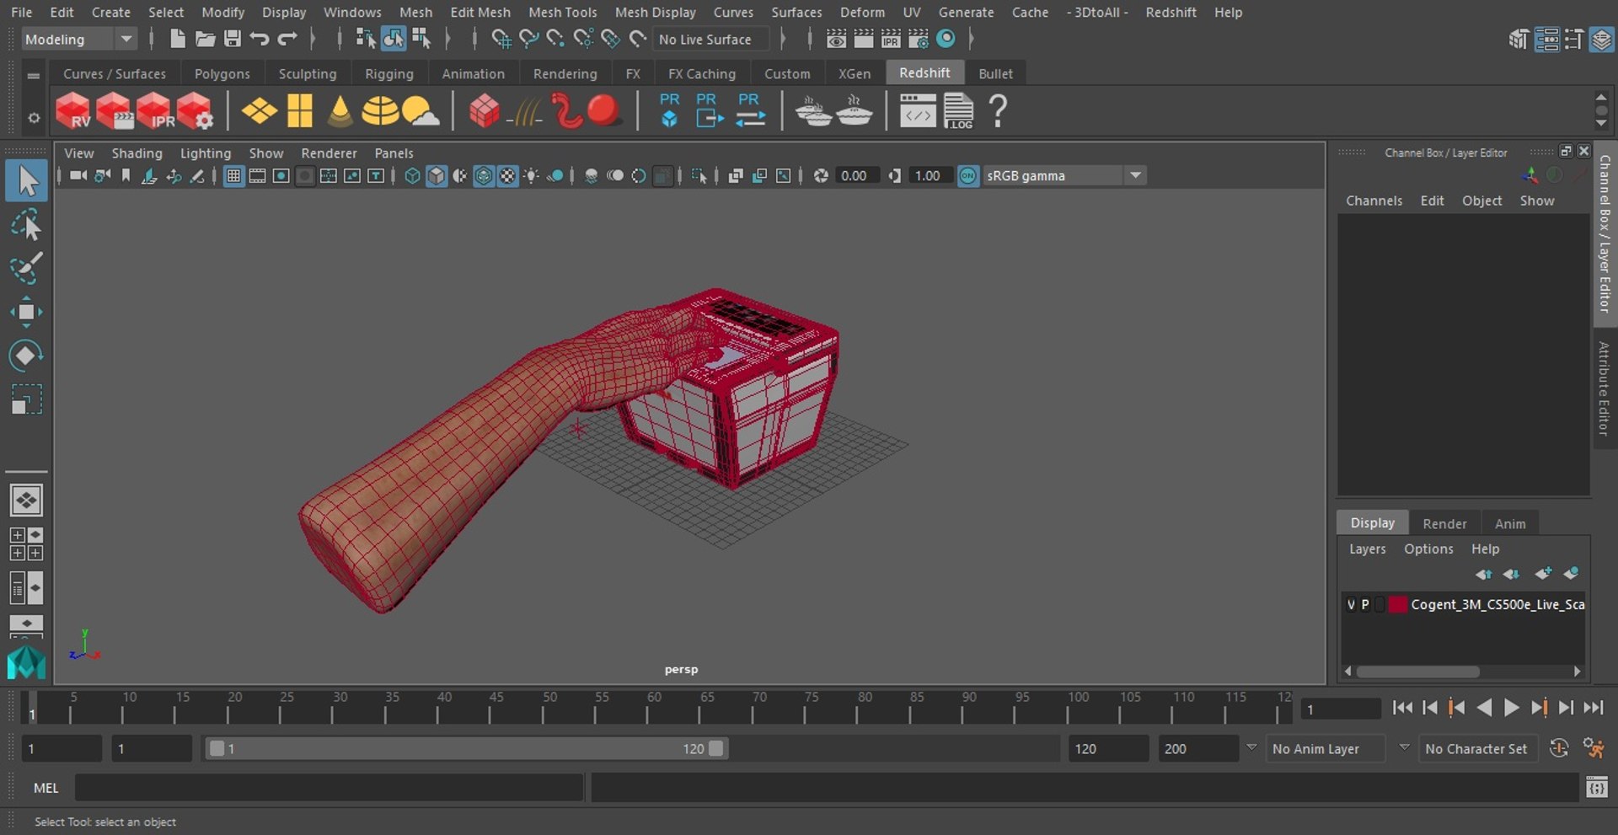
Task: Save the scene with floppy disk icon
Action: (232, 39)
